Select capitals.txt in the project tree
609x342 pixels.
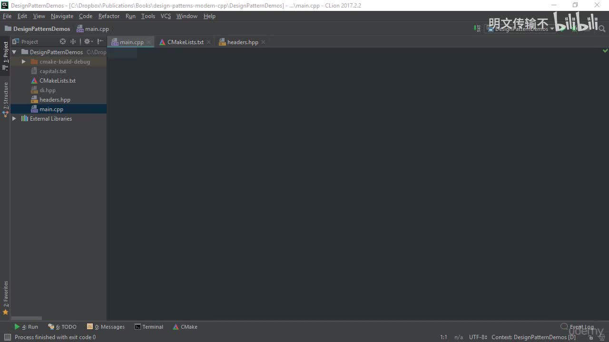click(53, 71)
